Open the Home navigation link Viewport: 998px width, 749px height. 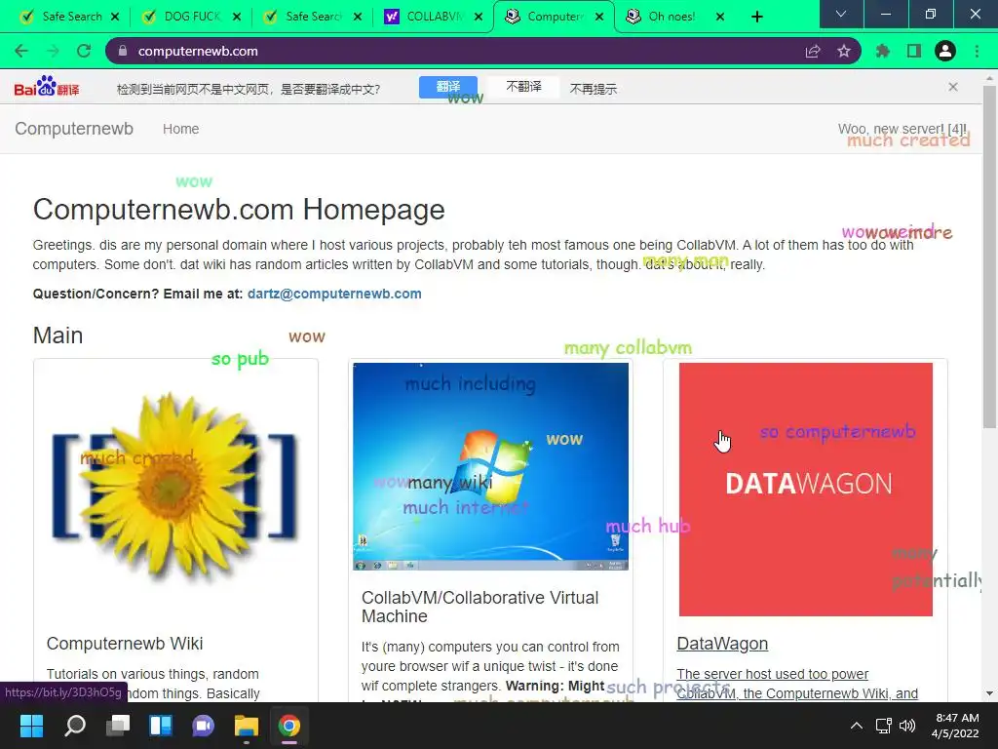coord(180,129)
